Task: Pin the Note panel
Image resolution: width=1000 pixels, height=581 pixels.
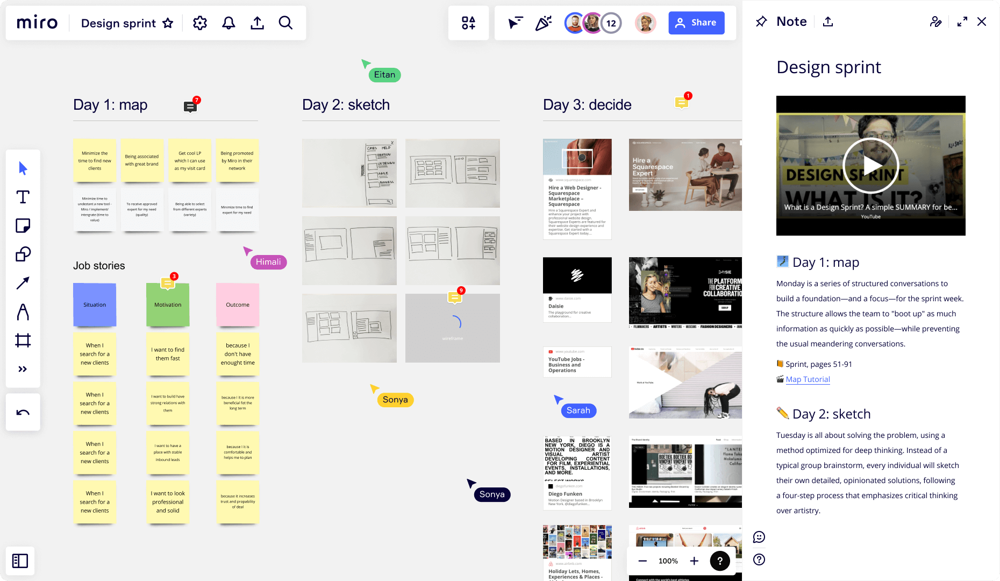Action: [761, 22]
